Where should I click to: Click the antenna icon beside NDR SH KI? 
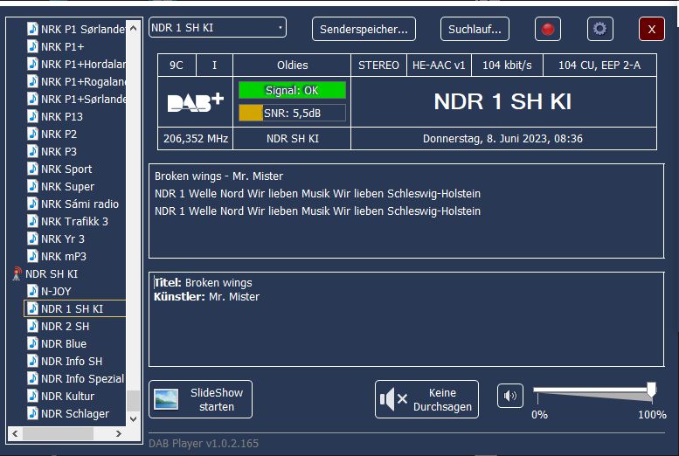tap(17, 274)
